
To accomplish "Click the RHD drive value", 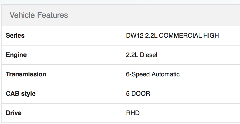I will [133, 113].
